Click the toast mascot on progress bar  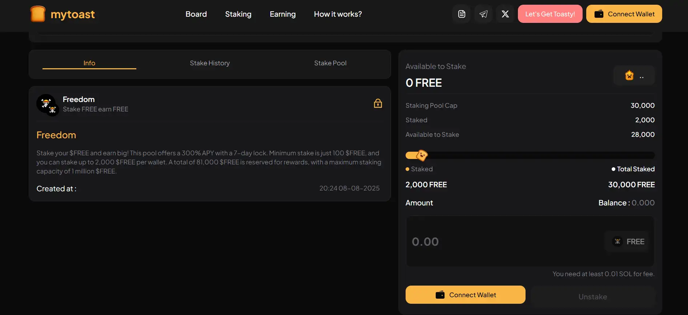coord(422,155)
